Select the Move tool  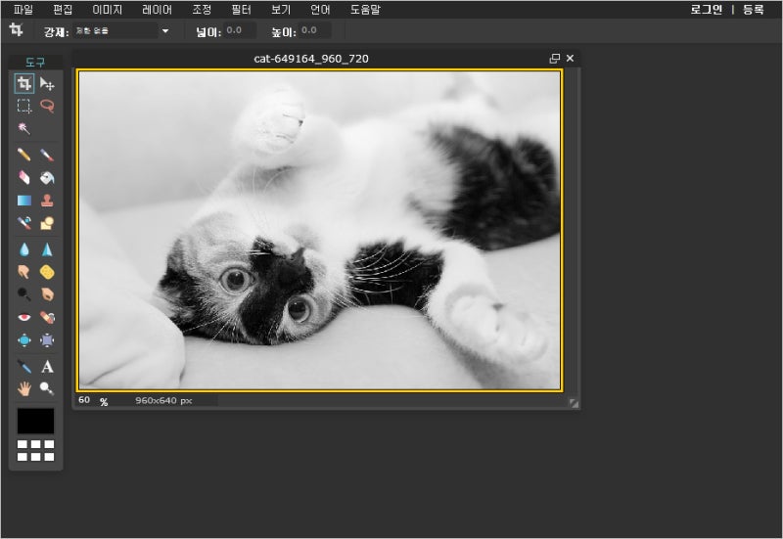tap(47, 83)
